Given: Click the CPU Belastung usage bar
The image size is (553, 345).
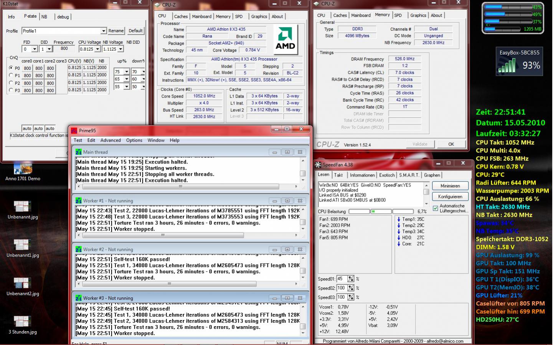Looking at the screenshot, I should [x=381, y=211].
